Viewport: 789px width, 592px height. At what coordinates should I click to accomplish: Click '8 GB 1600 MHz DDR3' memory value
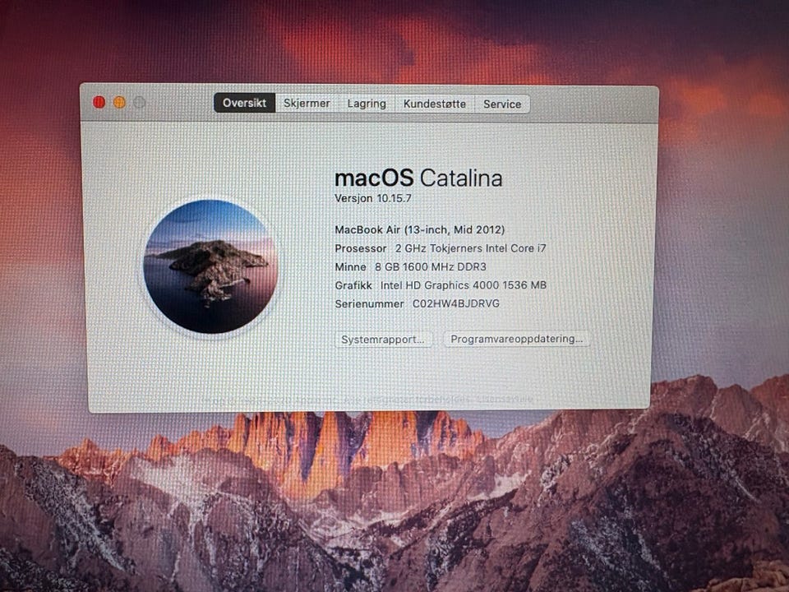tap(431, 266)
